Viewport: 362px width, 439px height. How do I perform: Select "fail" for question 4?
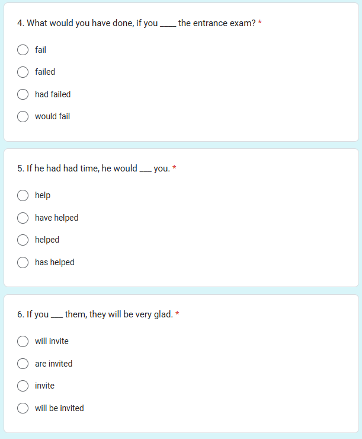[23, 50]
